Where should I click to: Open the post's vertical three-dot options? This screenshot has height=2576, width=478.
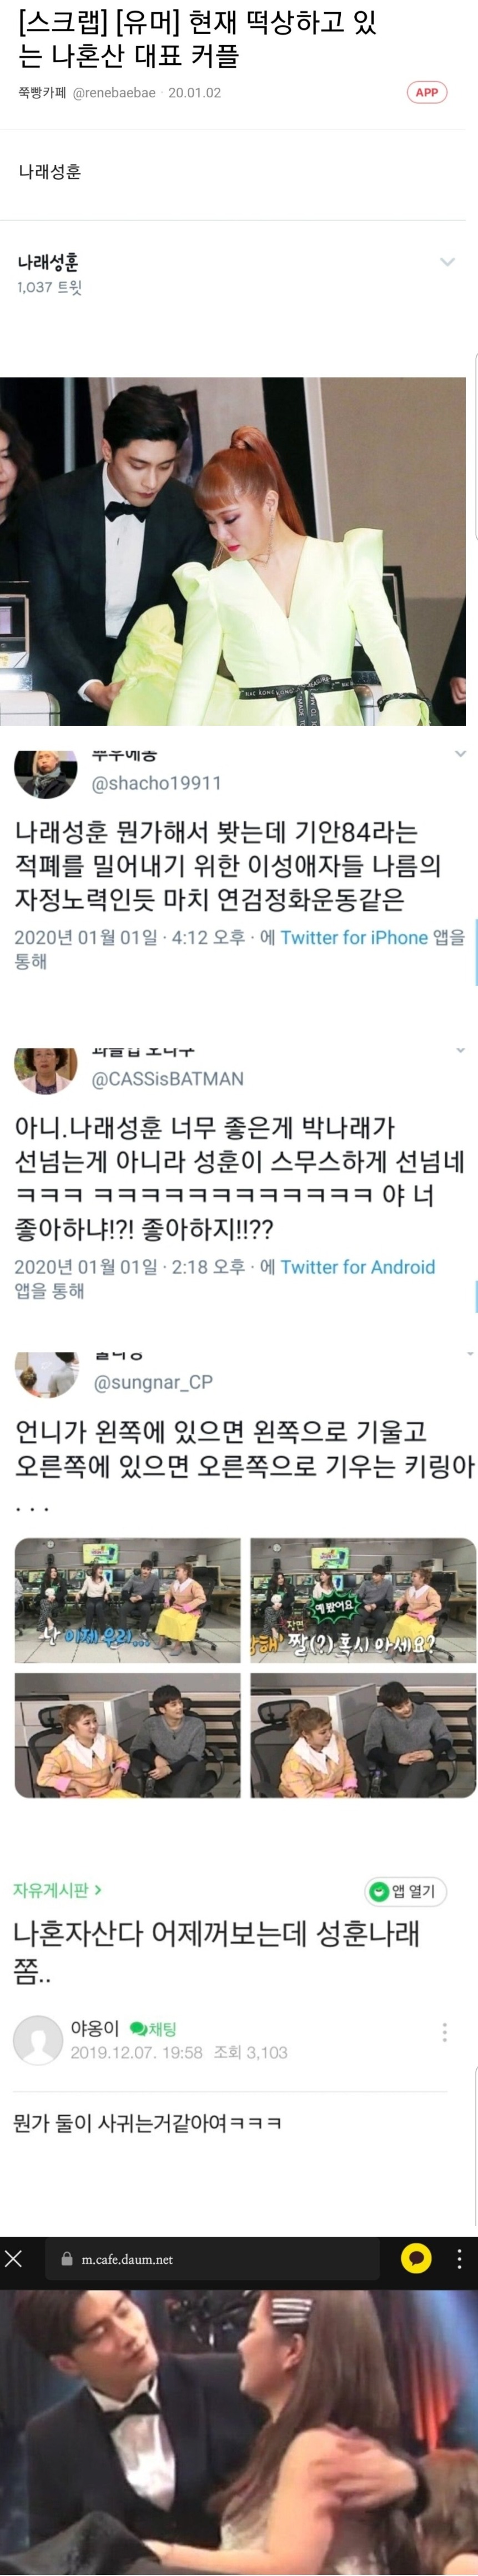click(x=445, y=2032)
